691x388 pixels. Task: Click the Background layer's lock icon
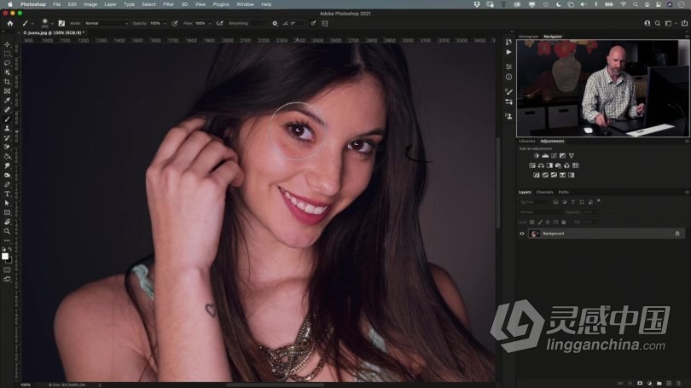(x=677, y=233)
